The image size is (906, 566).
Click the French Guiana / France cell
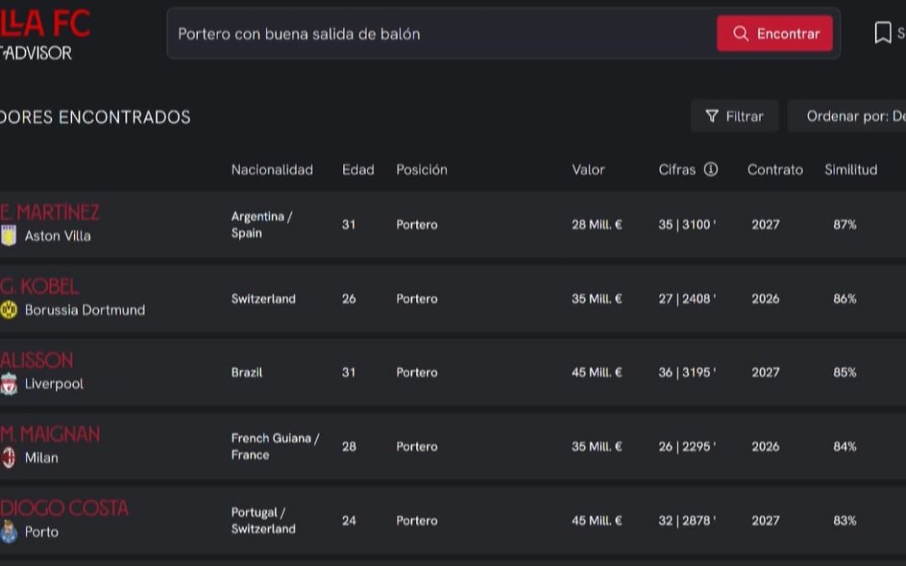click(x=275, y=446)
